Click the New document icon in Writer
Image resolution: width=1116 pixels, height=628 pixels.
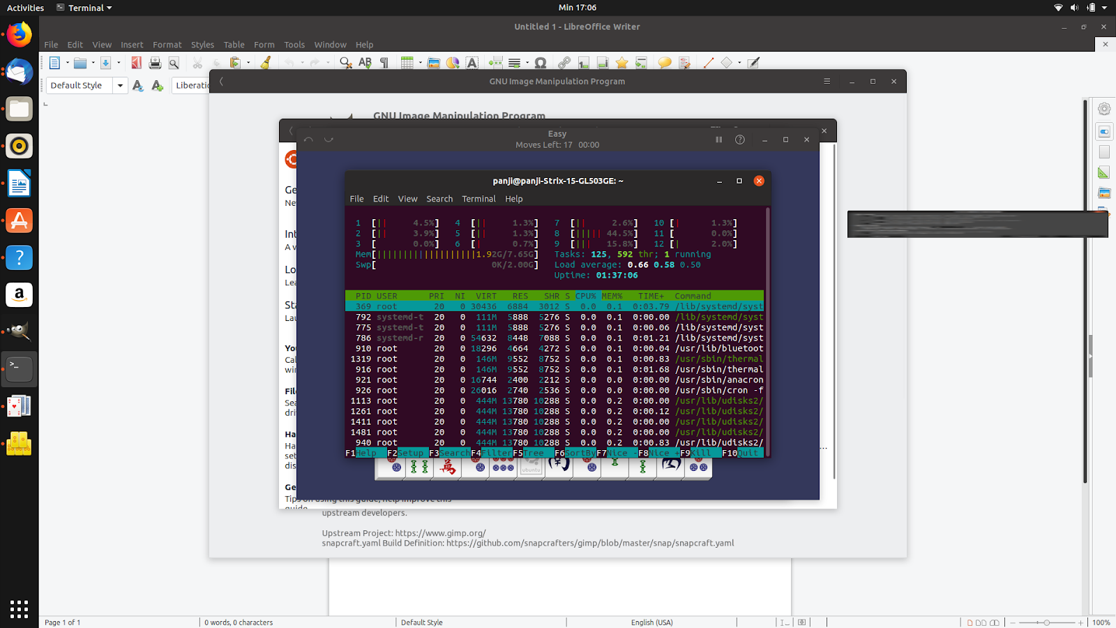click(54, 63)
